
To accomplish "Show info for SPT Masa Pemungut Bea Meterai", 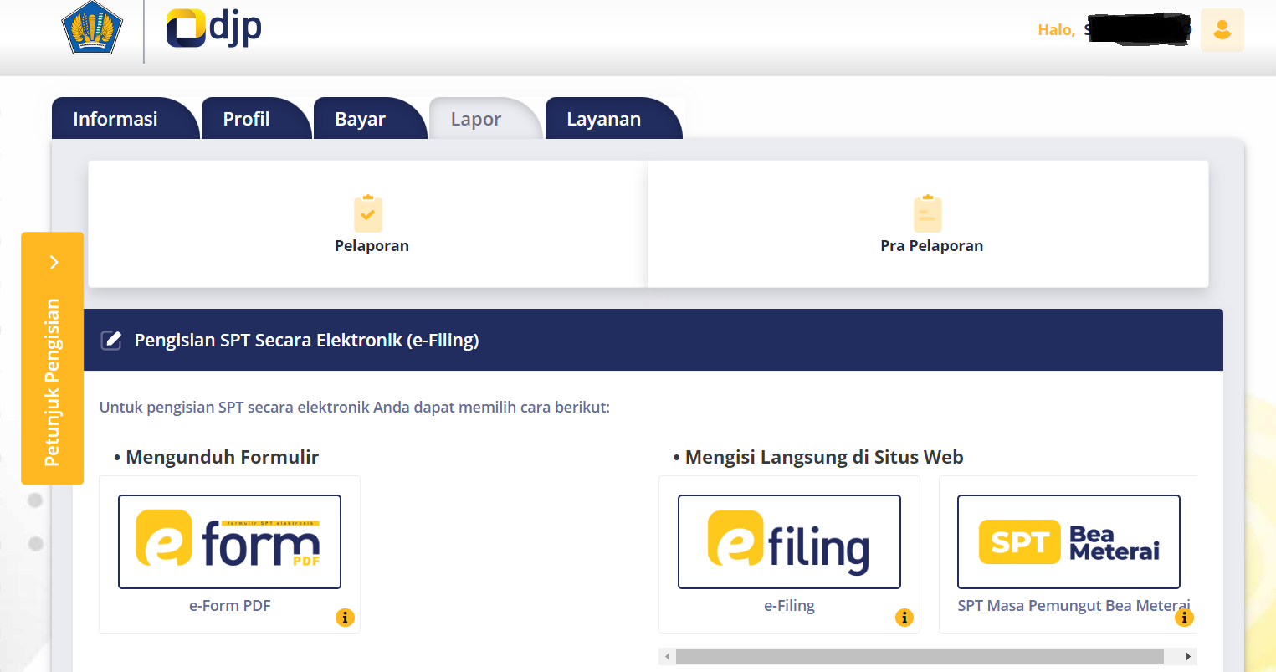I will pyautogui.click(x=1184, y=618).
